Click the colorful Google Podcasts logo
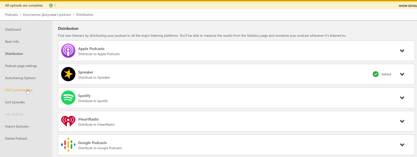 (68, 145)
